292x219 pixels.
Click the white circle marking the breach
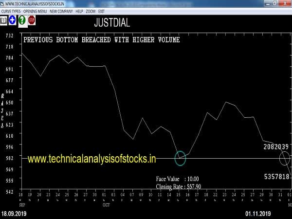tap(285, 158)
